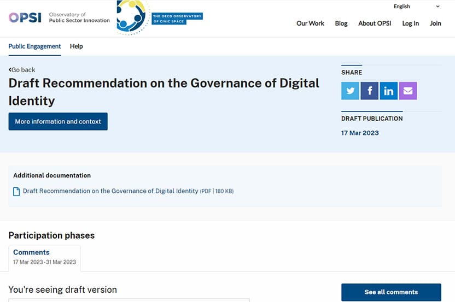Open Our Work menu
Viewport: 455px width, 302px height.
(310, 23)
